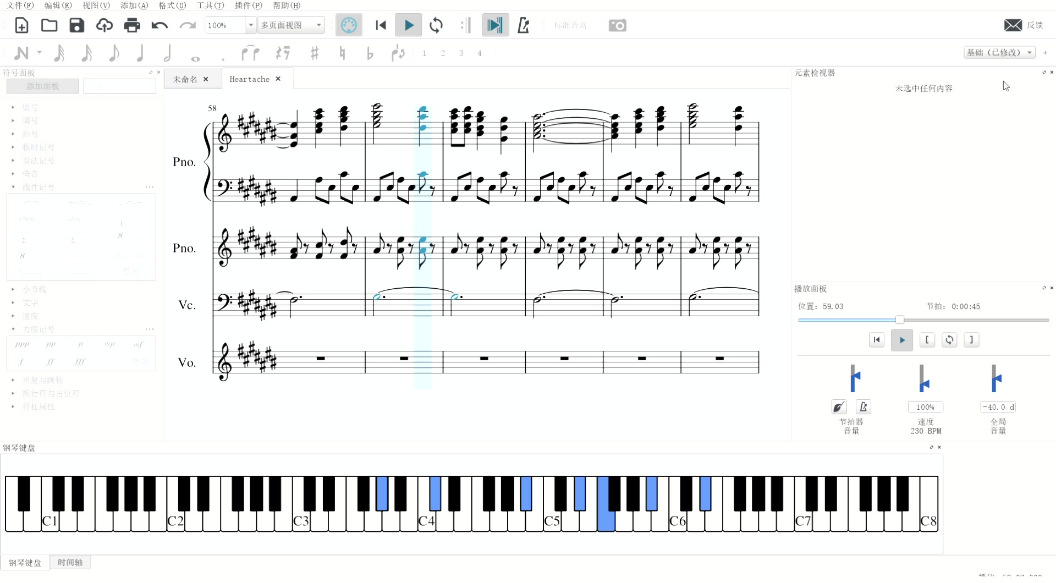The width and height of the screenshot is (1056, 583).
Task: Capture an image with the camera icon
Action: point(618,25)
